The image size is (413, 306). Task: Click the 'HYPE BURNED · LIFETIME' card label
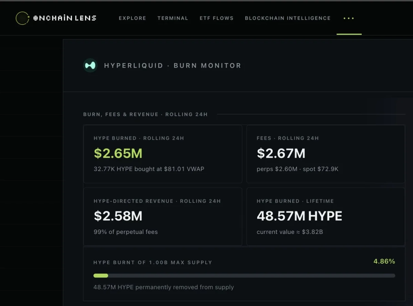[x=295, y=201]
